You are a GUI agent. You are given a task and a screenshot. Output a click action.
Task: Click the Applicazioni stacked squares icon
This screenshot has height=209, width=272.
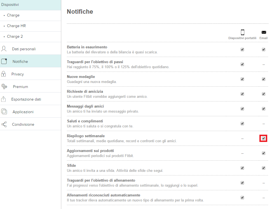tap(4, 111)
